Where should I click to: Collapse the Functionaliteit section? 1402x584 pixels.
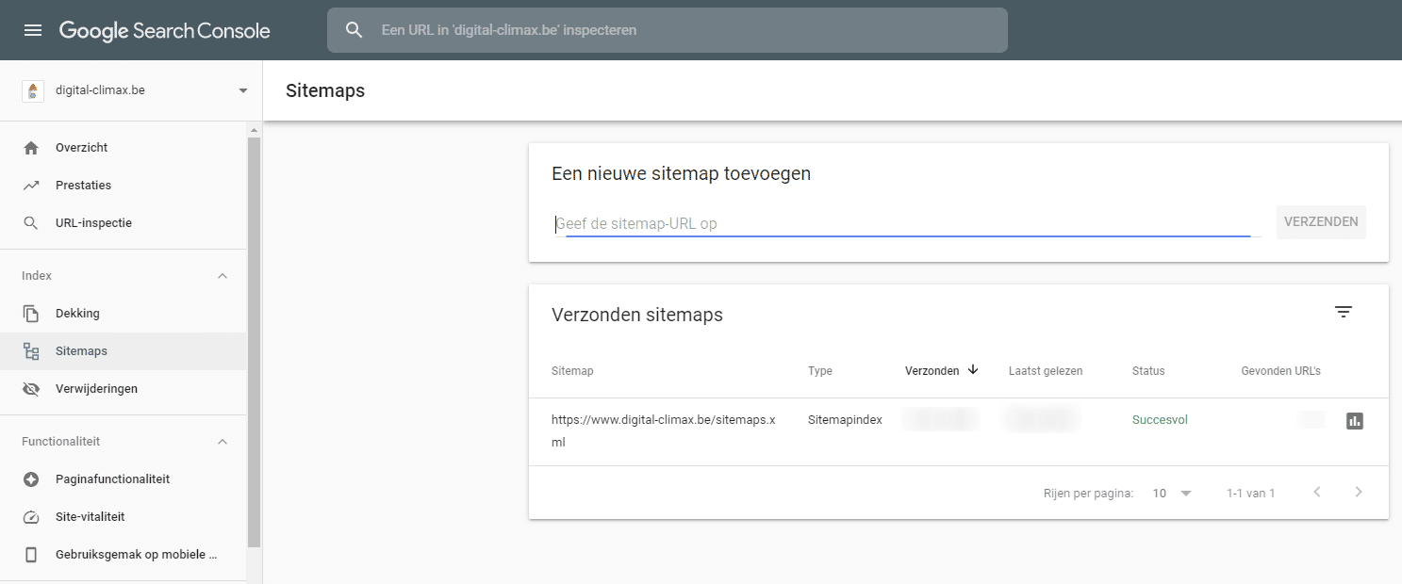tap(223, 442)
